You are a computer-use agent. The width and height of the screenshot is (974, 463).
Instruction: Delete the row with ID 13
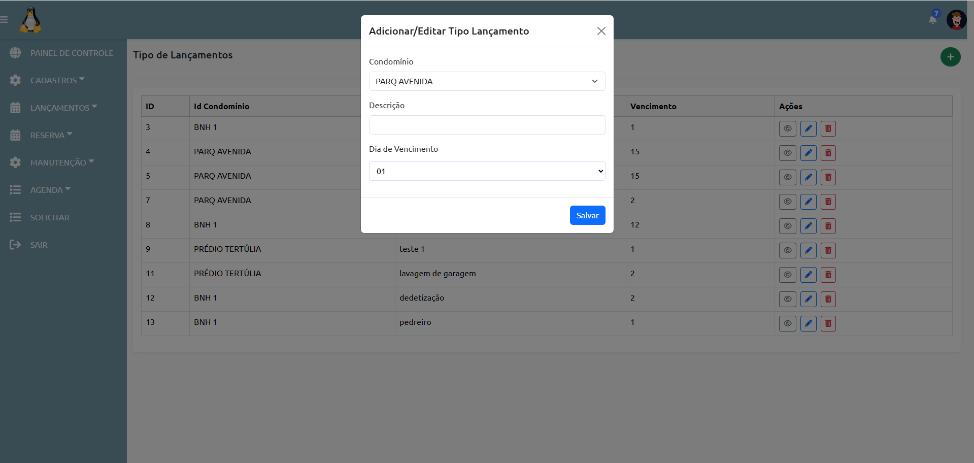pyautogui.click(x=828, y=323)
